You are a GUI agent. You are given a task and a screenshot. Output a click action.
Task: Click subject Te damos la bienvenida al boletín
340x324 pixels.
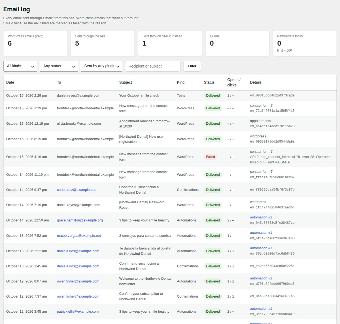point(145,251)
